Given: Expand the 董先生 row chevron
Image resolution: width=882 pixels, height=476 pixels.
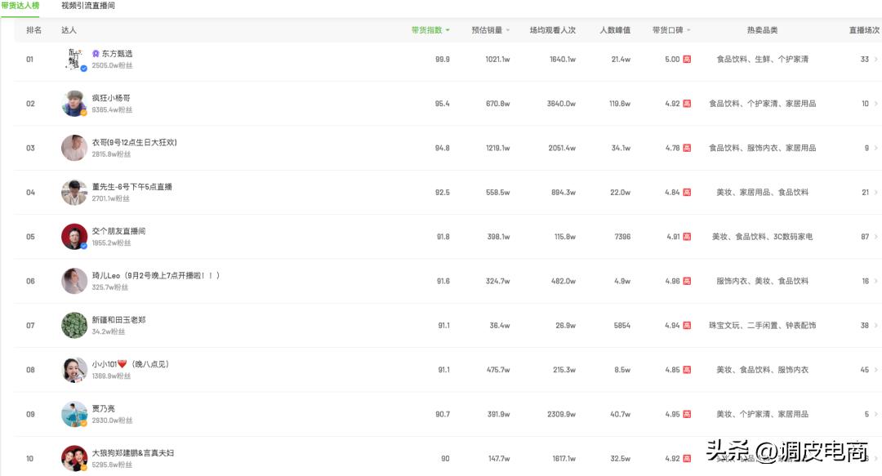Looking at the screenshot, I should pos(876,193).
